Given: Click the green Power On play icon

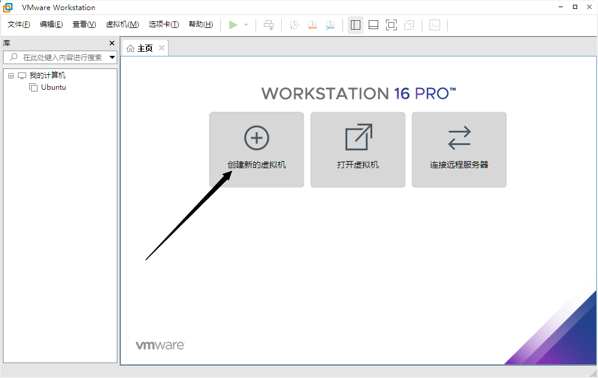Looking at the screenshot, I should (233, 25).
